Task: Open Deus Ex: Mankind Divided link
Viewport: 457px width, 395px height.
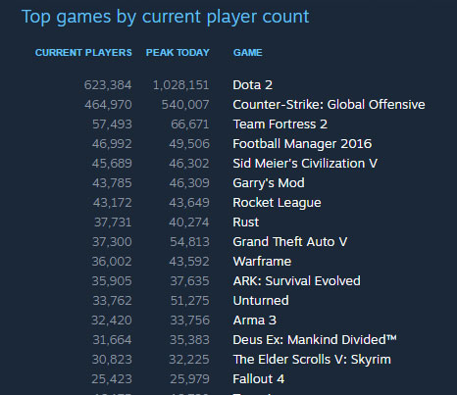Action: coord(315,340)
